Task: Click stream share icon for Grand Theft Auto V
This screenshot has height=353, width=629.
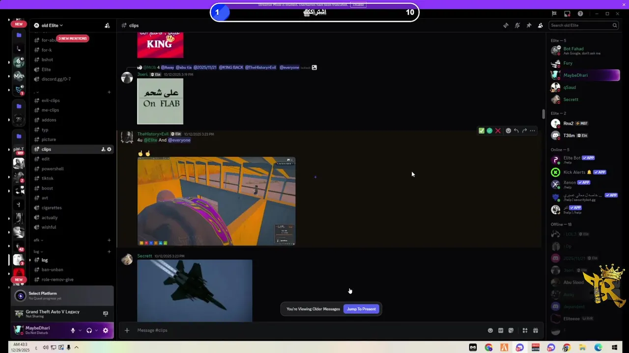Action: pyautogui.click(x=105, y=314)
